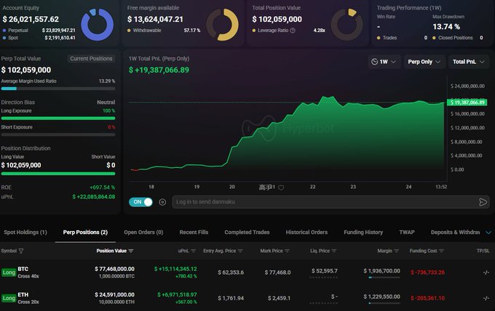Switch to Spot Holdings (1) tab
Screen dimensions: 495x311
point(25,233)
